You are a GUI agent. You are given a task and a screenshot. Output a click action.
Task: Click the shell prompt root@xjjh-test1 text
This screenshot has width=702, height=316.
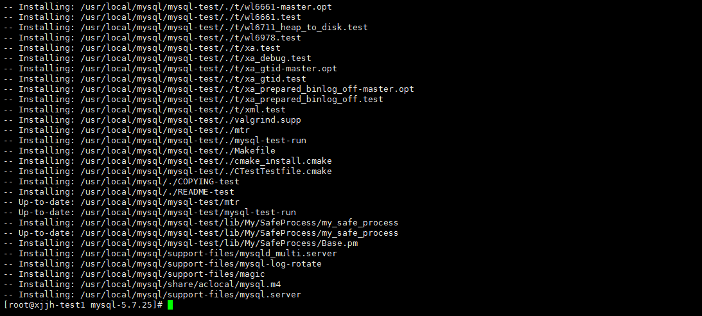coord(46,305)
